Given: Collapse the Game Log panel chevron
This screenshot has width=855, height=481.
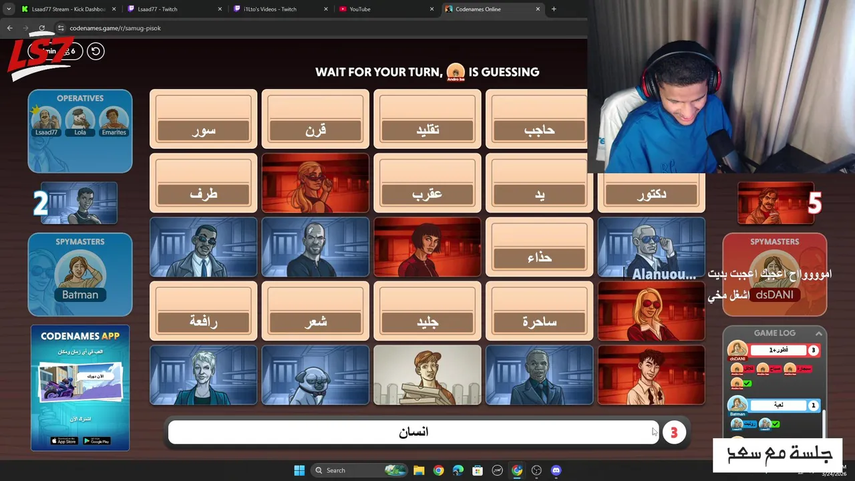Looking at the screenshot, I should 818,333.
